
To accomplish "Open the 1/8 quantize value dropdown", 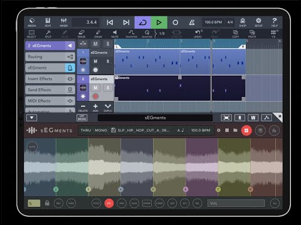I will pos(162,34).
